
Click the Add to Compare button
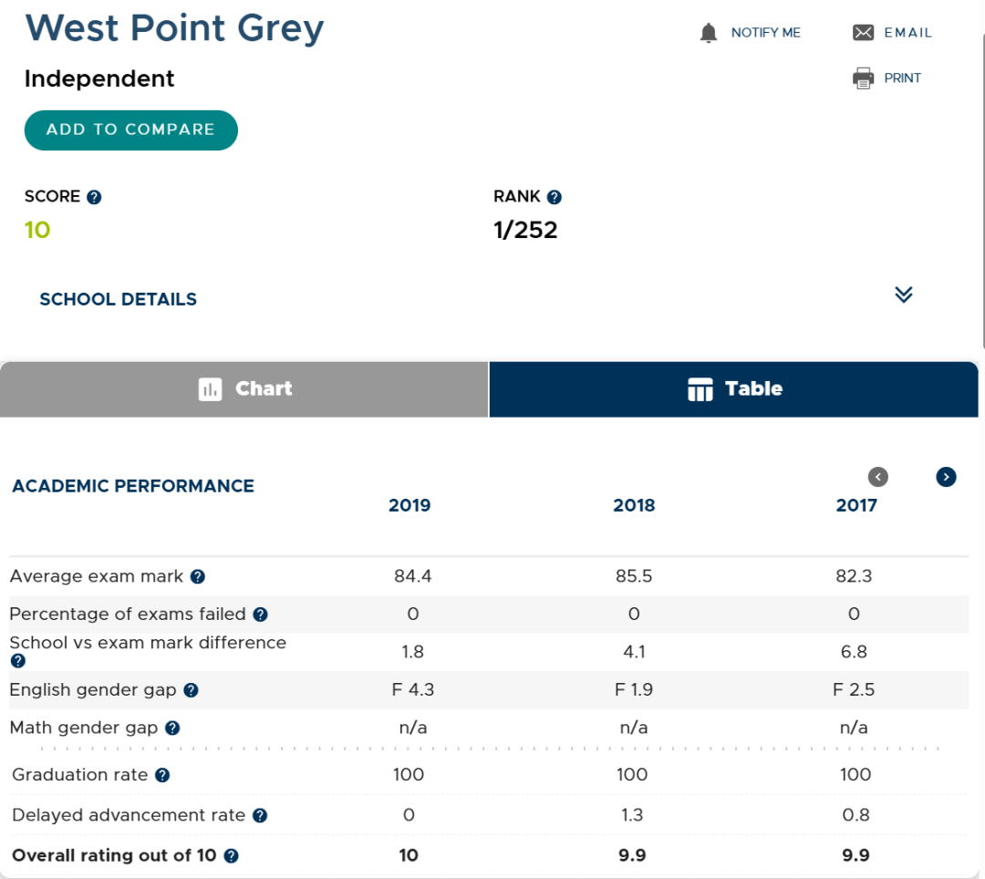click(x=130, y=130)
